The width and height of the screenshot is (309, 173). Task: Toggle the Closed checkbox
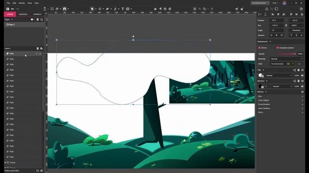tap(260, 48)
